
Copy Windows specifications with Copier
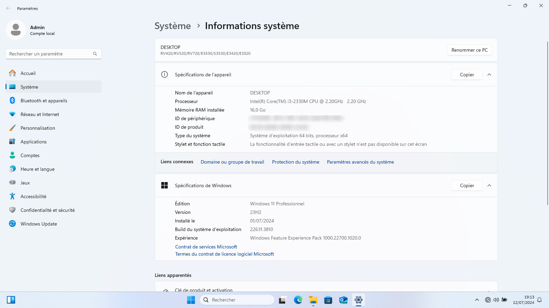(x=467, y=185)
